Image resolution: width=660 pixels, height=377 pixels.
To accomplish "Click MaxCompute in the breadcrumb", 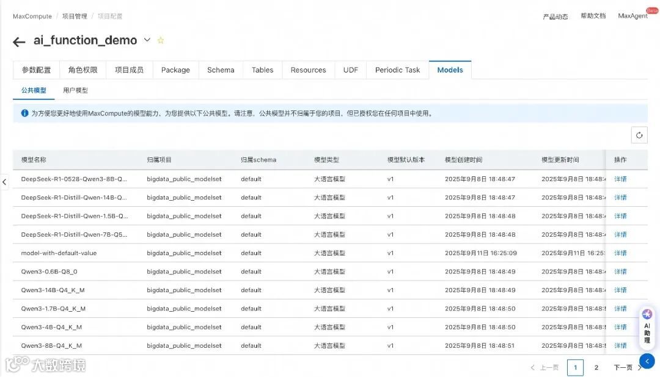I will pyautogui.click(x=32, y=16).
